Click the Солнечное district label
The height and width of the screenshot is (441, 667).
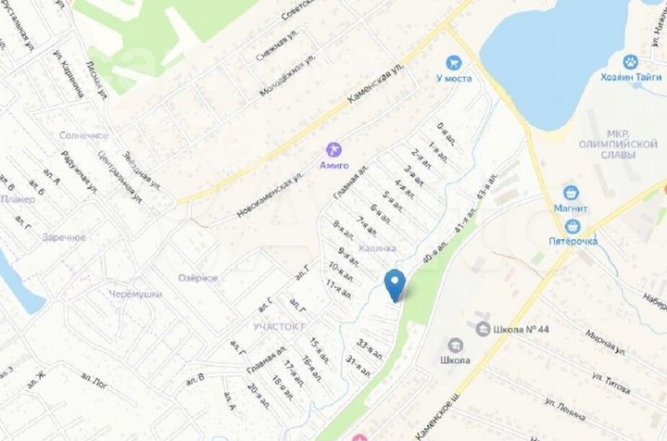click(x=83, y=135)
